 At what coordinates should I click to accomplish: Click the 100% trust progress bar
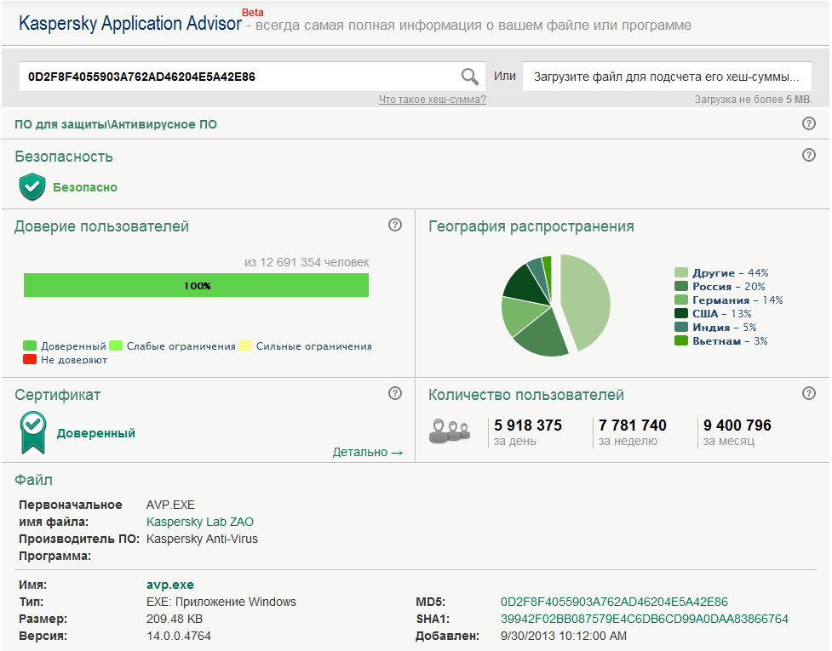click(197, 285)
